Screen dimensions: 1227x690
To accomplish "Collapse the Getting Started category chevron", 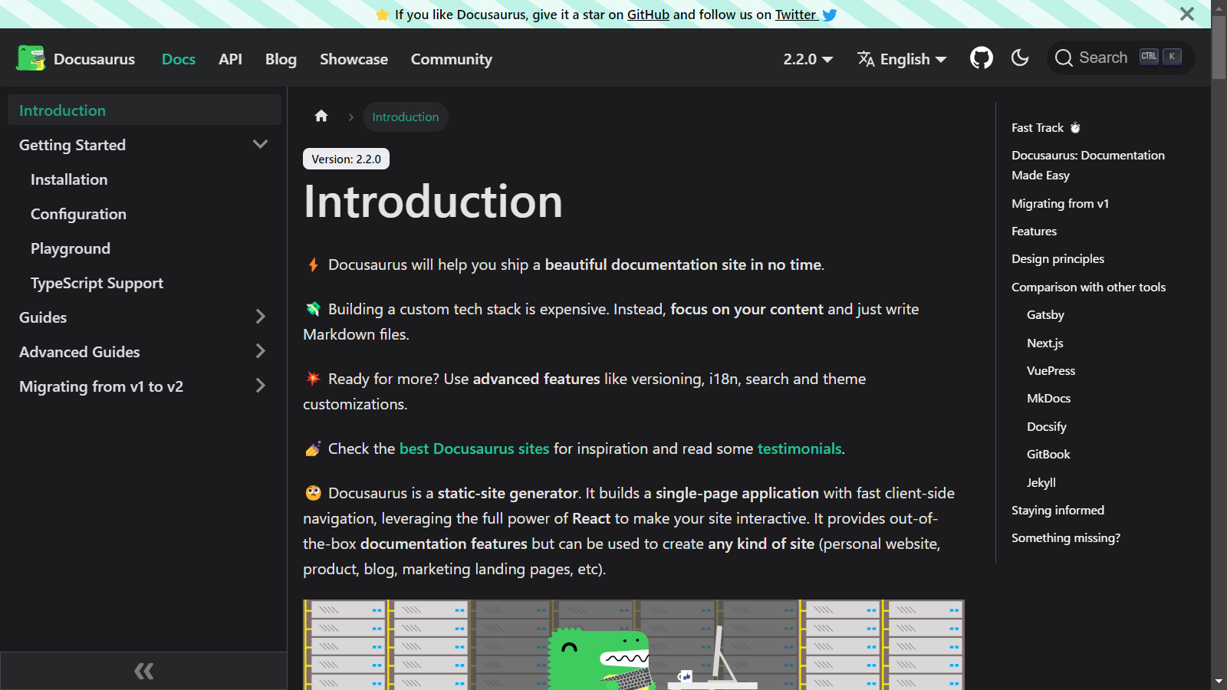I will [260, 145].
